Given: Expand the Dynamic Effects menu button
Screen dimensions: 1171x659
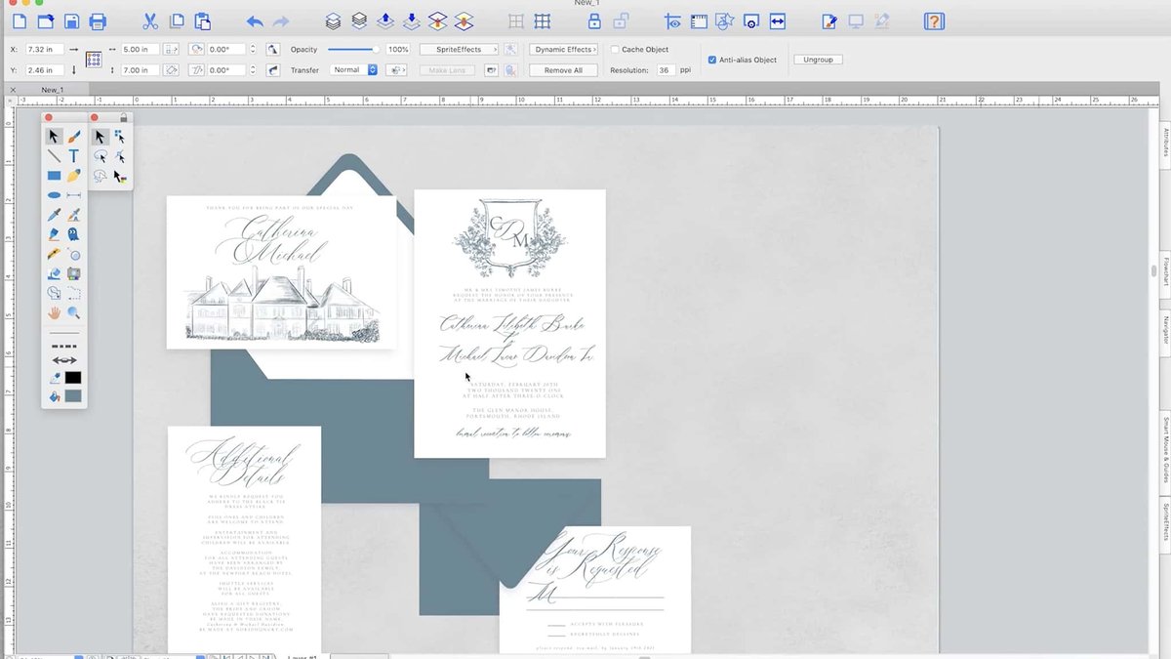Looking at the screenshot, I should [x=564, y=49].
